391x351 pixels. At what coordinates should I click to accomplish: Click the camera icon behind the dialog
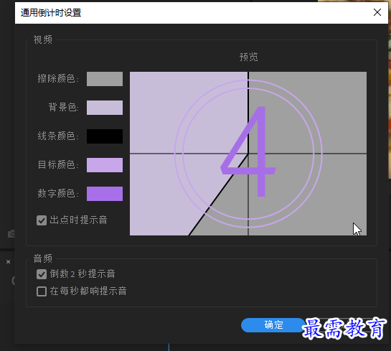coord(11,234)
